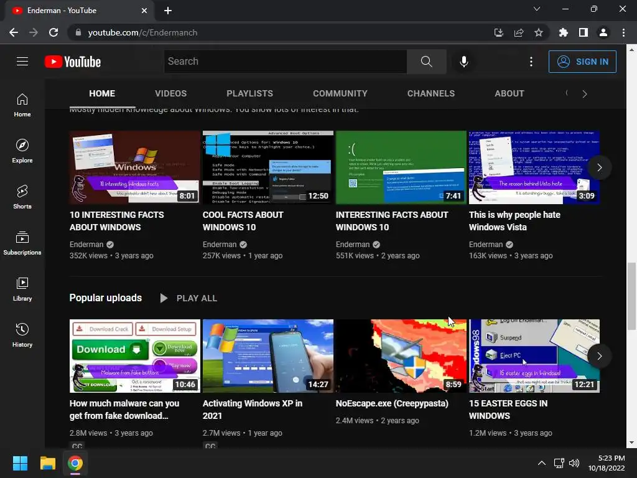Image resolution: width=637 pixels, height=478 pixels.
Task: Click the 'Activating Windows XP in 2021' title
Action: click(x=253, y=410)
